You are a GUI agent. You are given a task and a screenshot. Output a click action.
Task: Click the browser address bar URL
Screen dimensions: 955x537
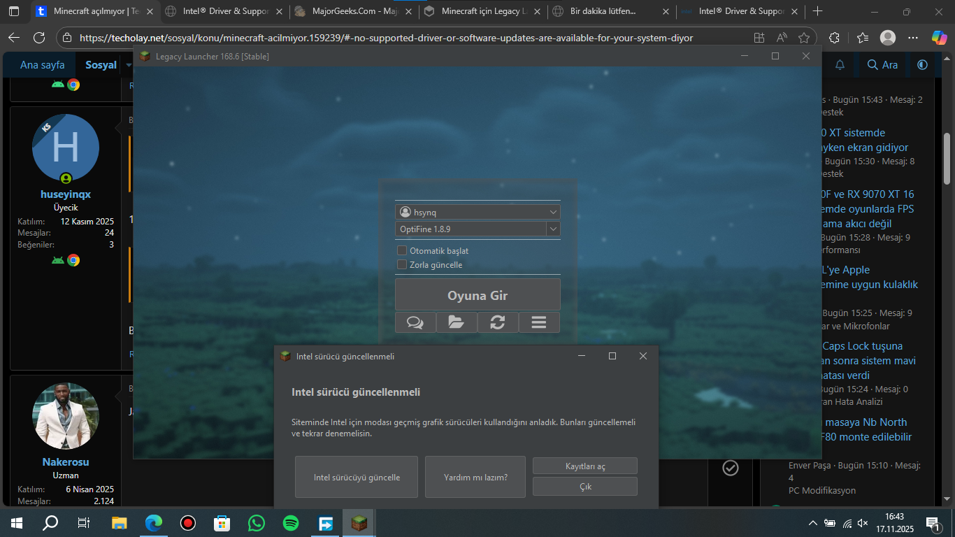point(387,38)
